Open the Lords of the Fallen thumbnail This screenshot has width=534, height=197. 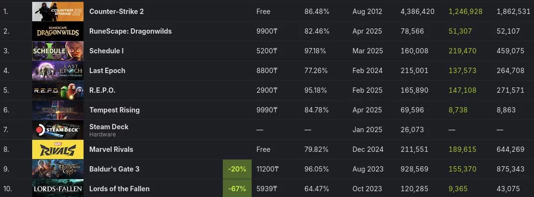tap(58, 188)
